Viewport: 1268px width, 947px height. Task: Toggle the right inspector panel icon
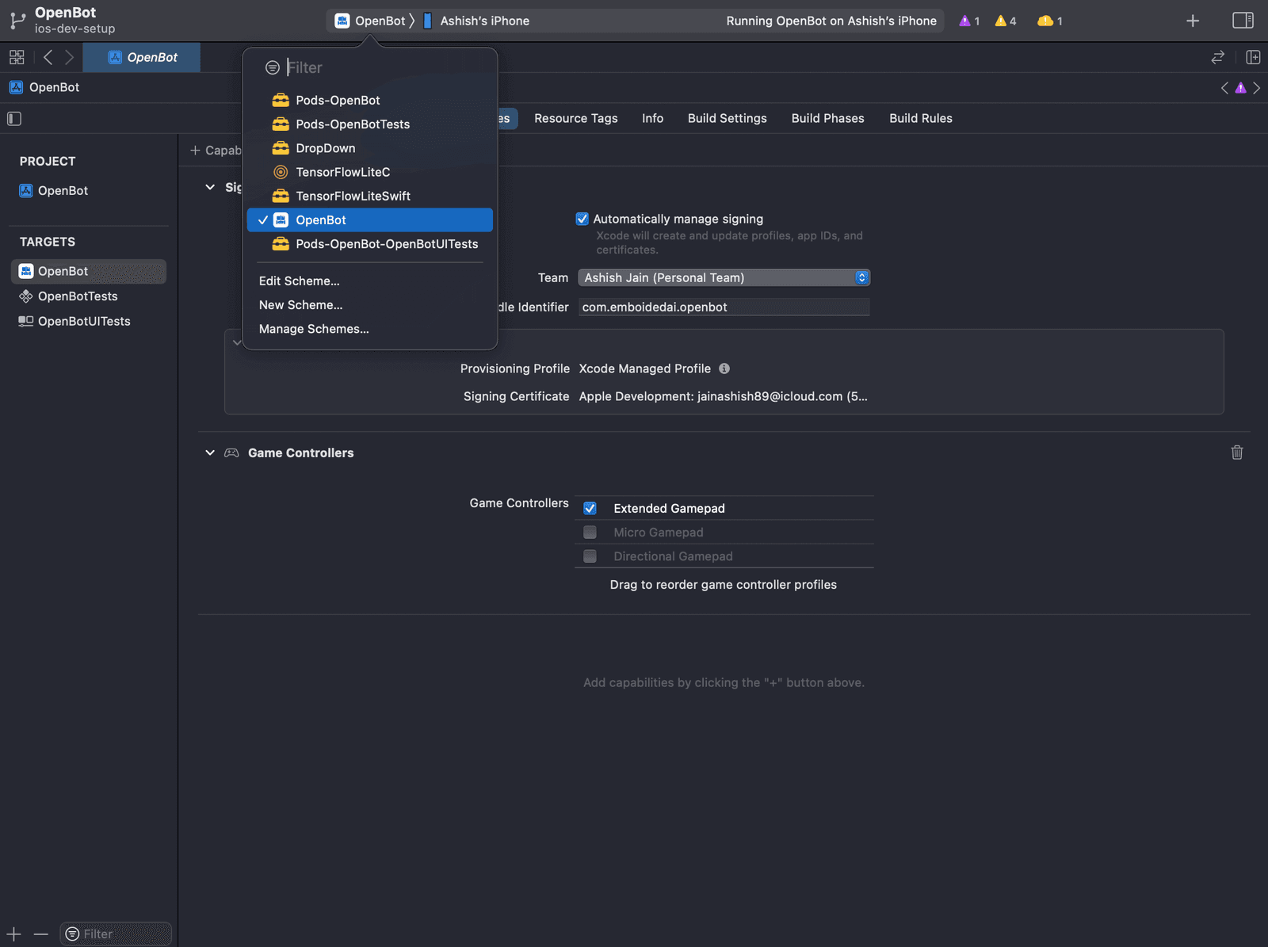[1243, 21]
